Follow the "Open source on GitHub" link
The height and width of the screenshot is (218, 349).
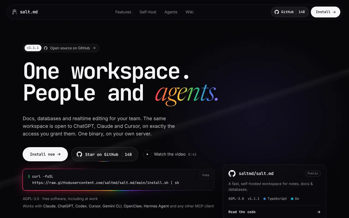(61, 48)
